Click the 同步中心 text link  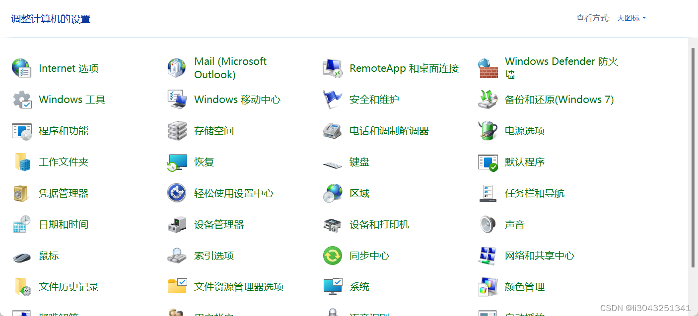[x=369, y=256]
